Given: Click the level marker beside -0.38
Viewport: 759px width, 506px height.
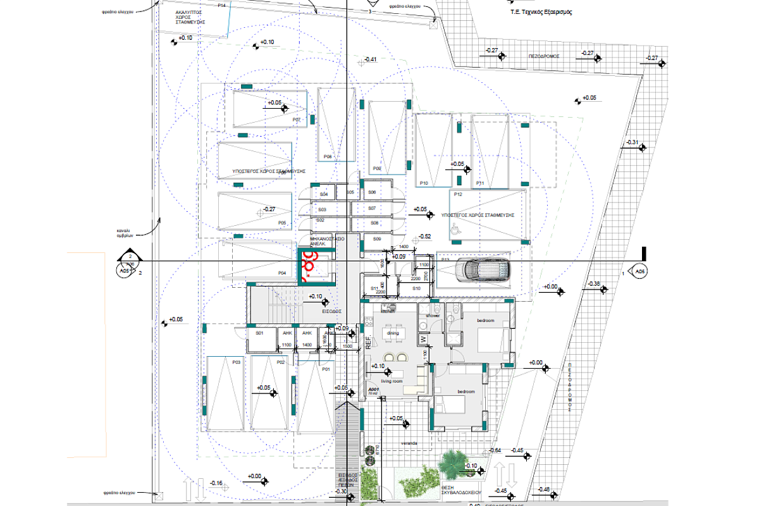Looking at the screenshot, I should 604,289.
